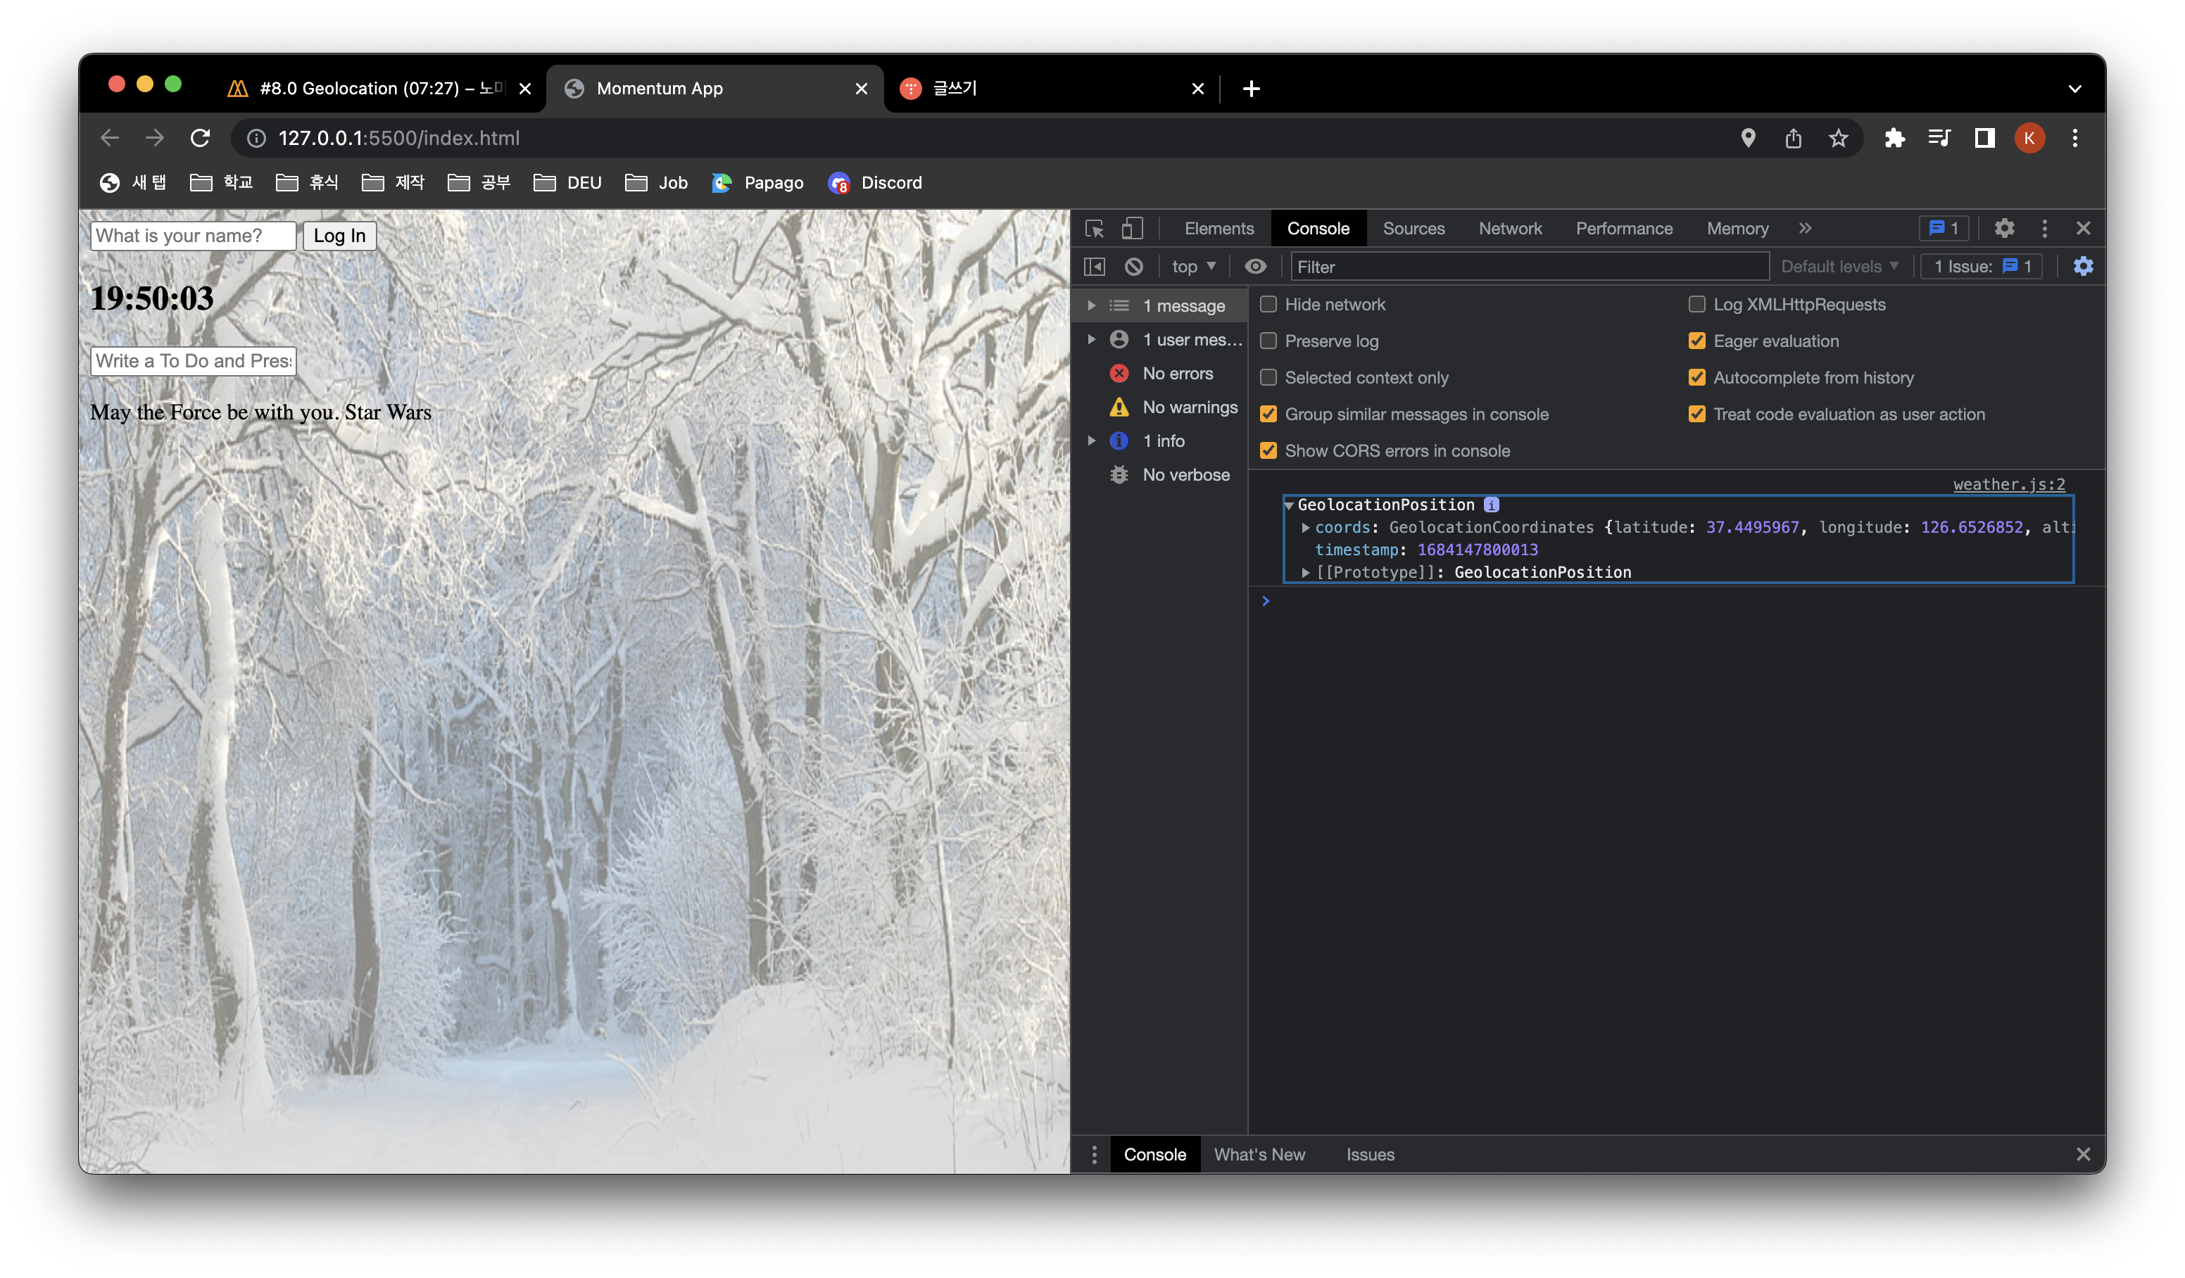Show more DevTools tabs chevron

point(1805,229)
